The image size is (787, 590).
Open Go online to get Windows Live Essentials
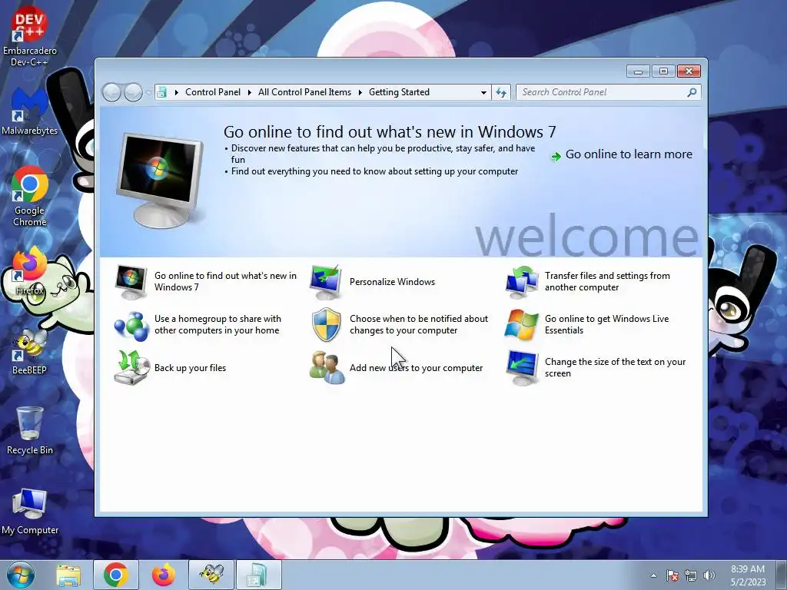click(x=607, y=325)
